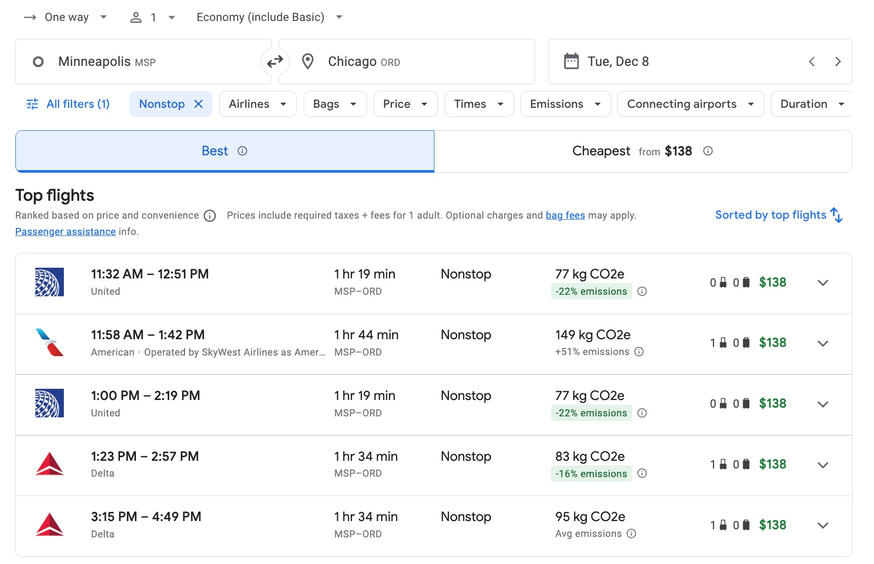The height and width of the screenshot is (564, 874).
Task: Click the United airline logo on first flight
Action: click(x=49, y=283)
